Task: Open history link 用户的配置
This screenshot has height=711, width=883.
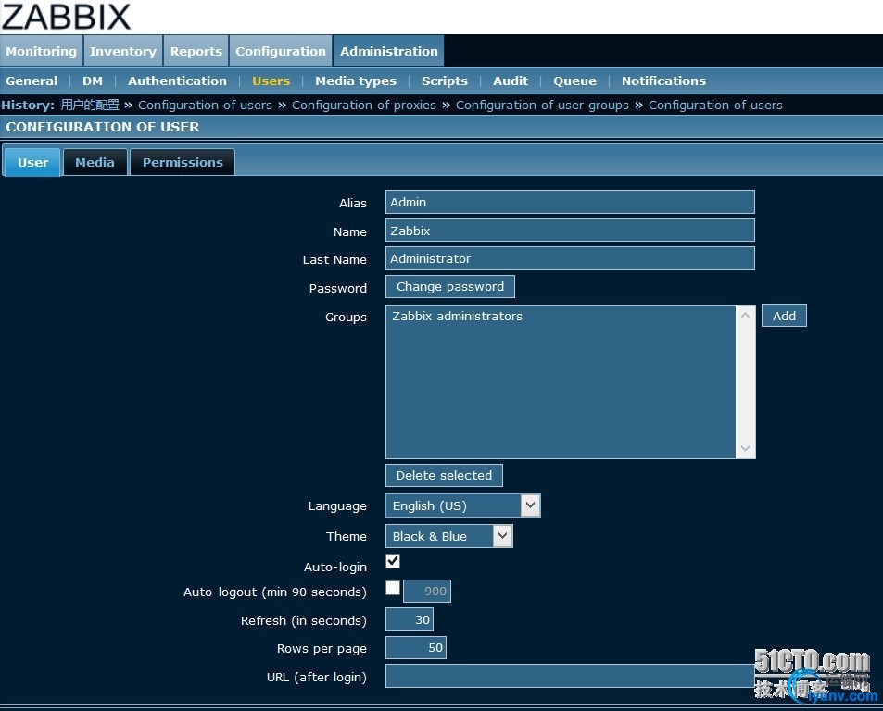Action: tap(90, 106)
